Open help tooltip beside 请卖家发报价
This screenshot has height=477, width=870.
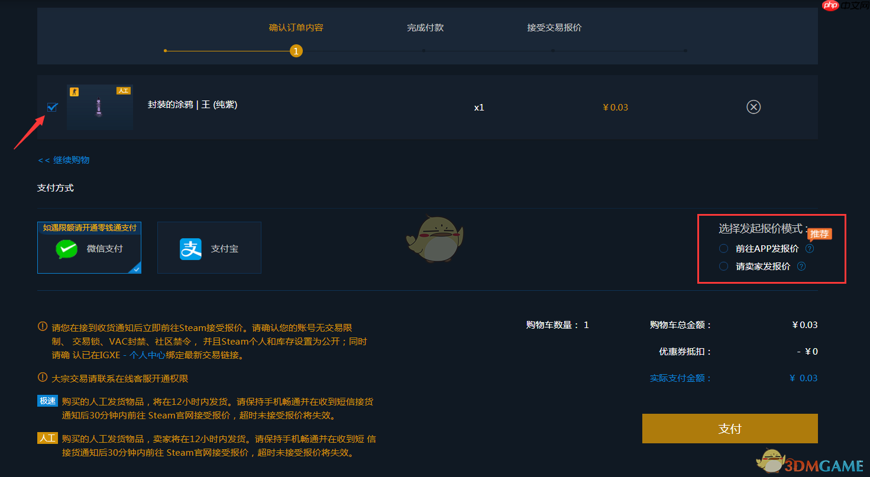(x=801, y=266)
